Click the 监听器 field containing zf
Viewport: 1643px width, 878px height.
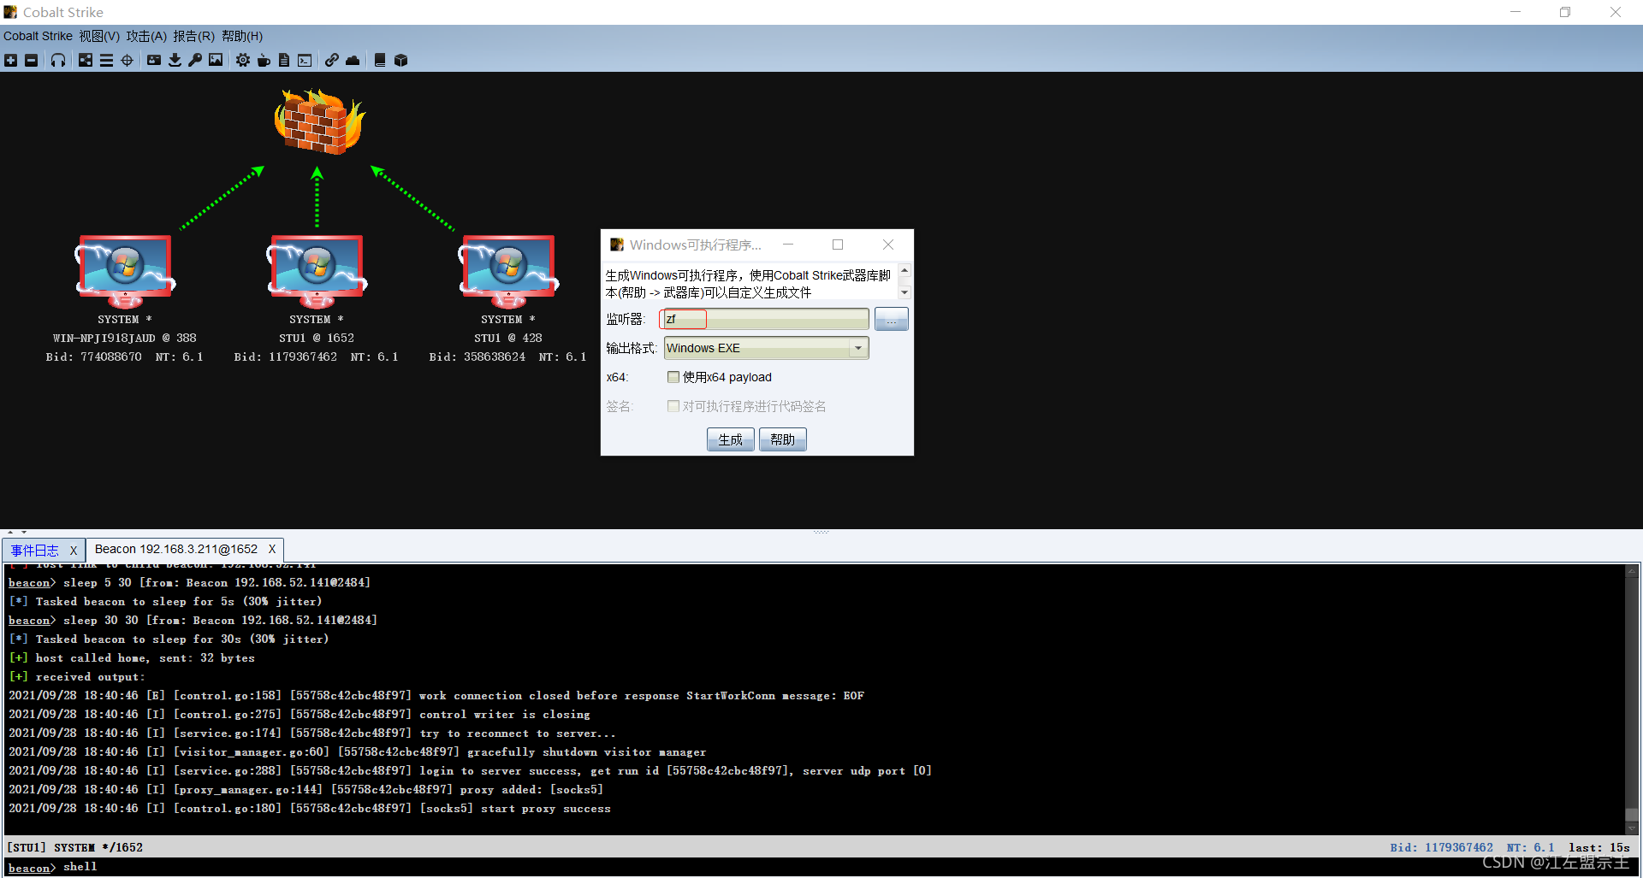766,319
